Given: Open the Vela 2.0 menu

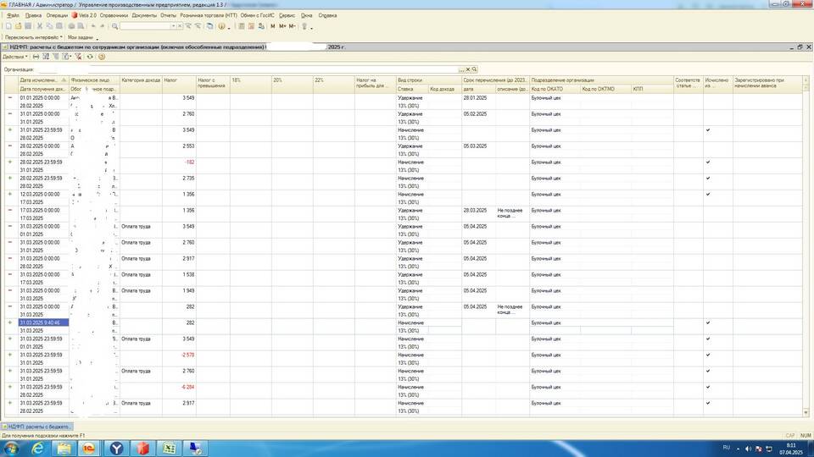Looking at the screenshot, I should pos(84,15).
